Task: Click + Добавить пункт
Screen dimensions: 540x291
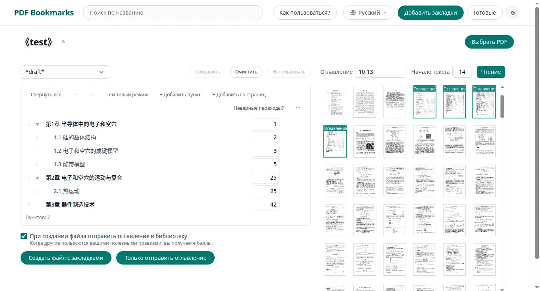Action: 180,95
